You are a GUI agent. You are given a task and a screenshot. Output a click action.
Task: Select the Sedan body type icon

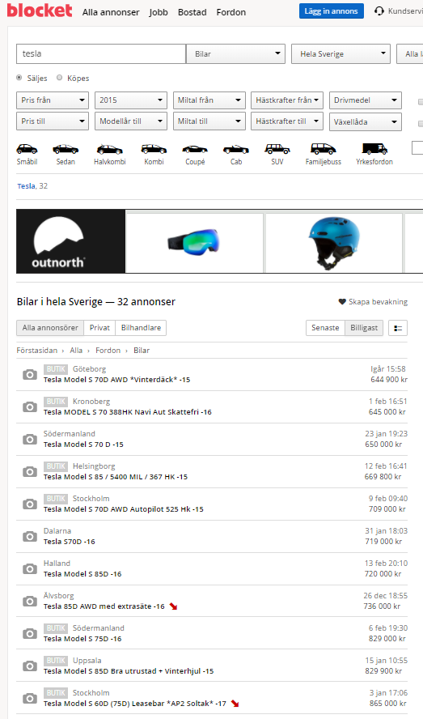66,149
